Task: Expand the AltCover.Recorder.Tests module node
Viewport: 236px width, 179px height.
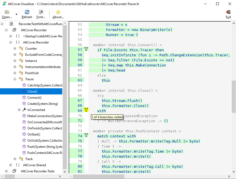Action: click(6, 171)
